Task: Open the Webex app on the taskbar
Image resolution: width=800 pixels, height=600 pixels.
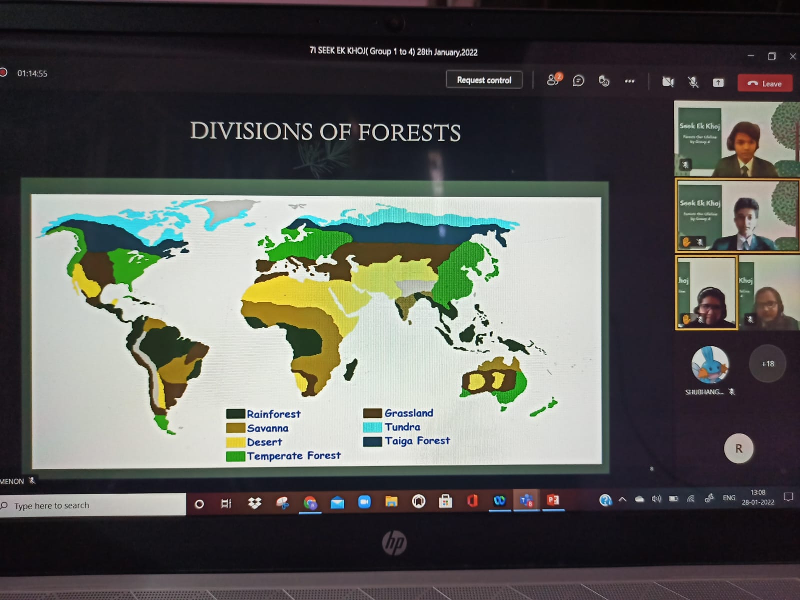Action: click(499, 501)
